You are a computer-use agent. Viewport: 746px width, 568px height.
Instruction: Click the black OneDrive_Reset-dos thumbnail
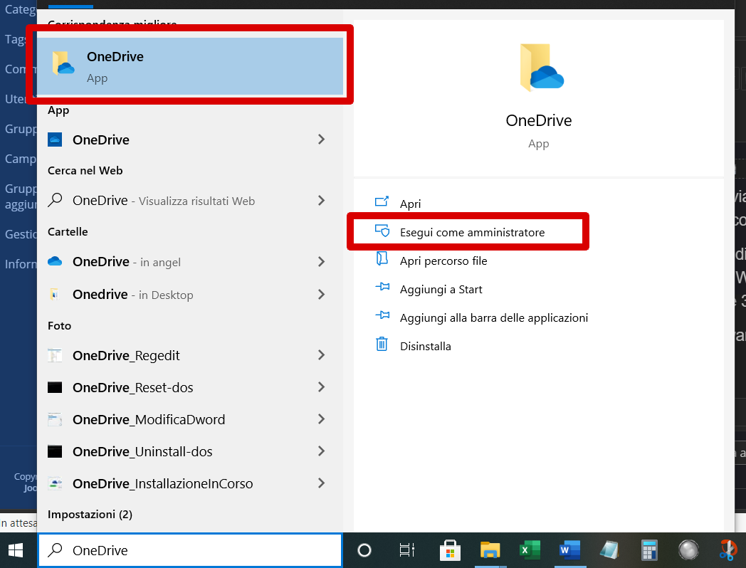click(x=55, y=387)
